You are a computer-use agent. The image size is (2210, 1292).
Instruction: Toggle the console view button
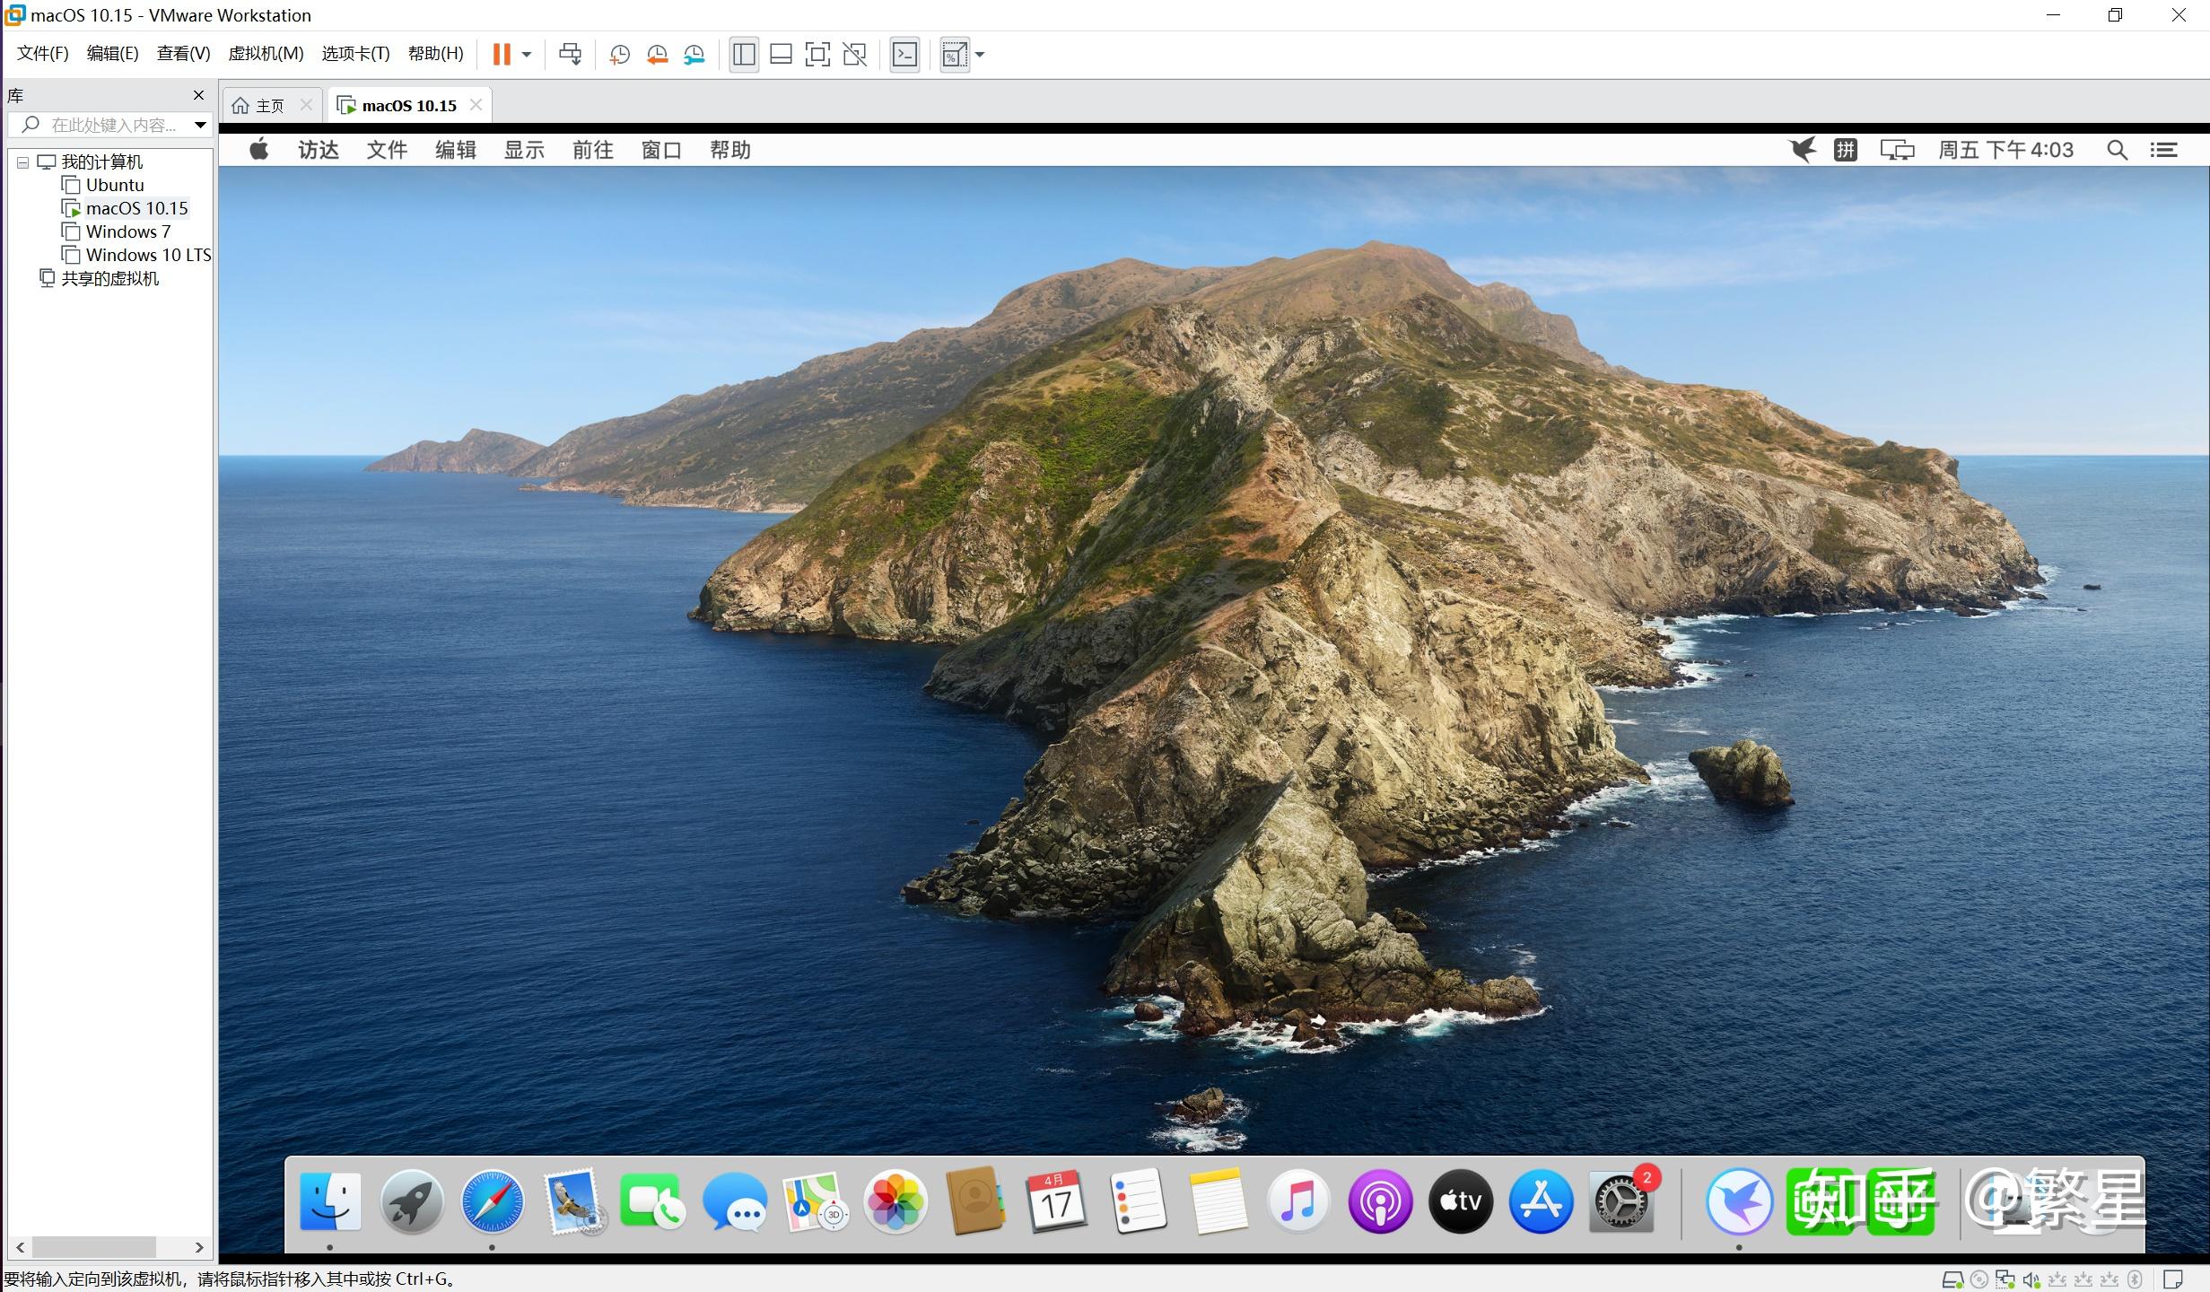pos(904,55)
